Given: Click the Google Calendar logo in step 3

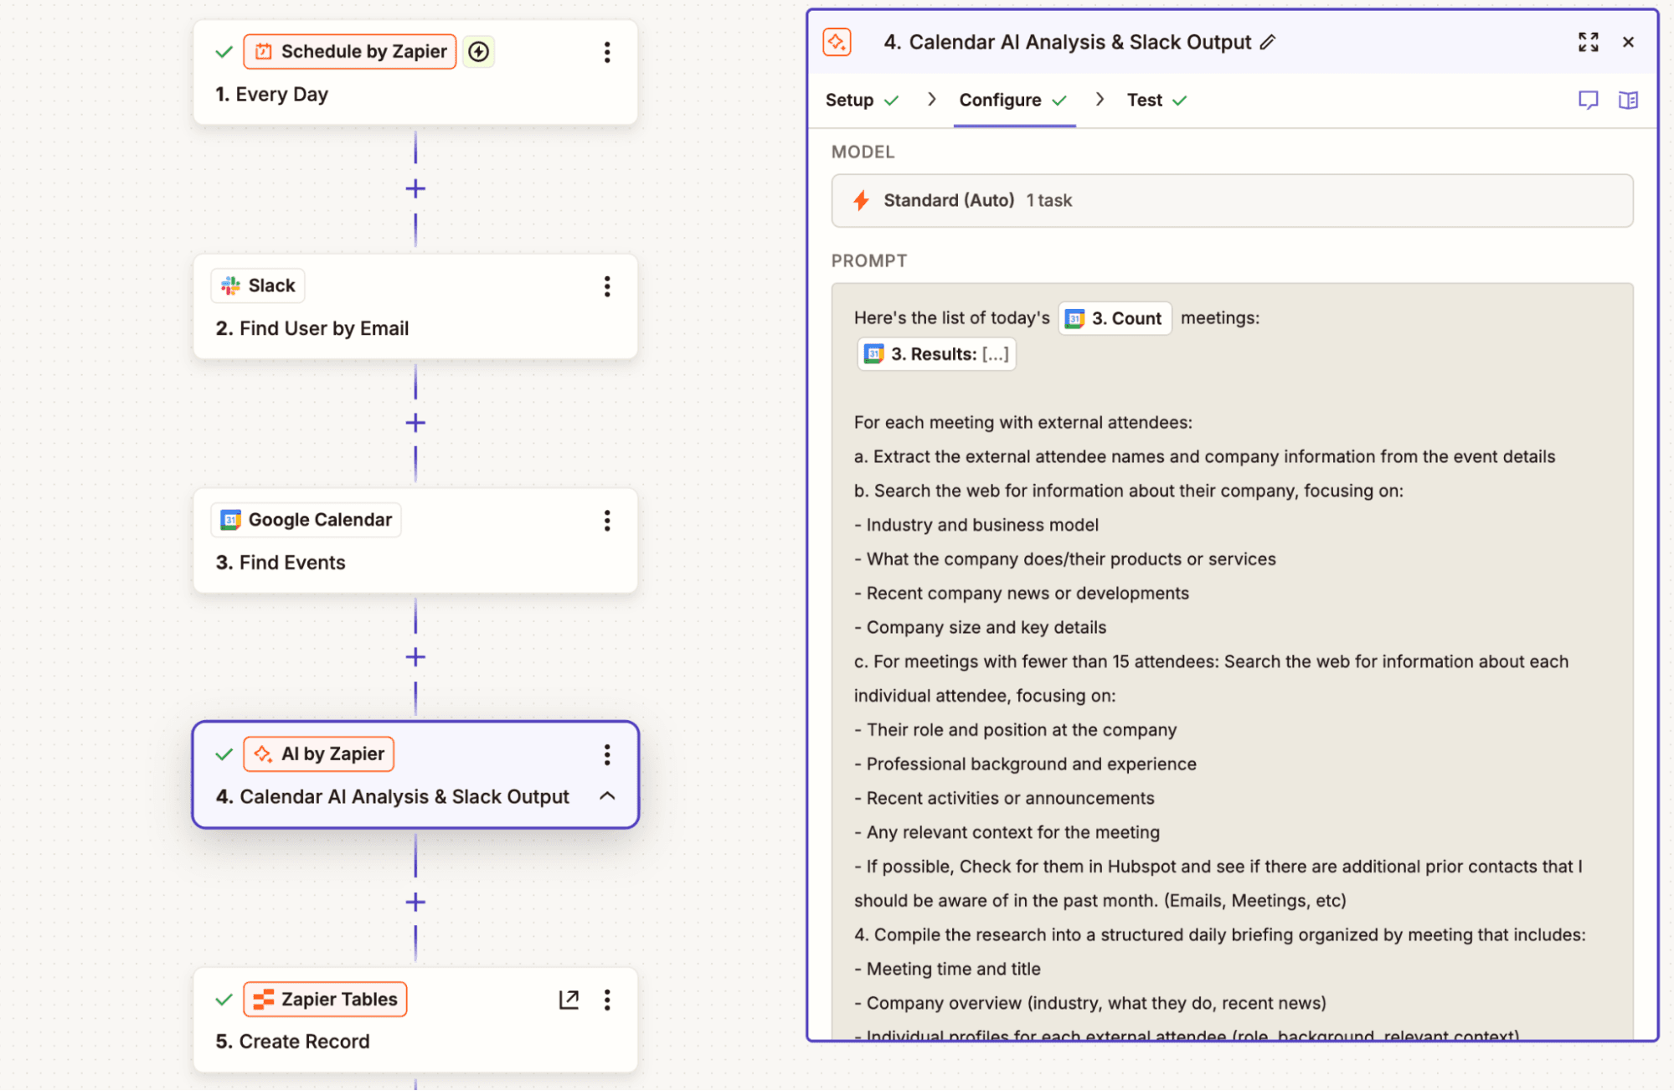Looking at the screenshot, I should click(x=230, y=521).
